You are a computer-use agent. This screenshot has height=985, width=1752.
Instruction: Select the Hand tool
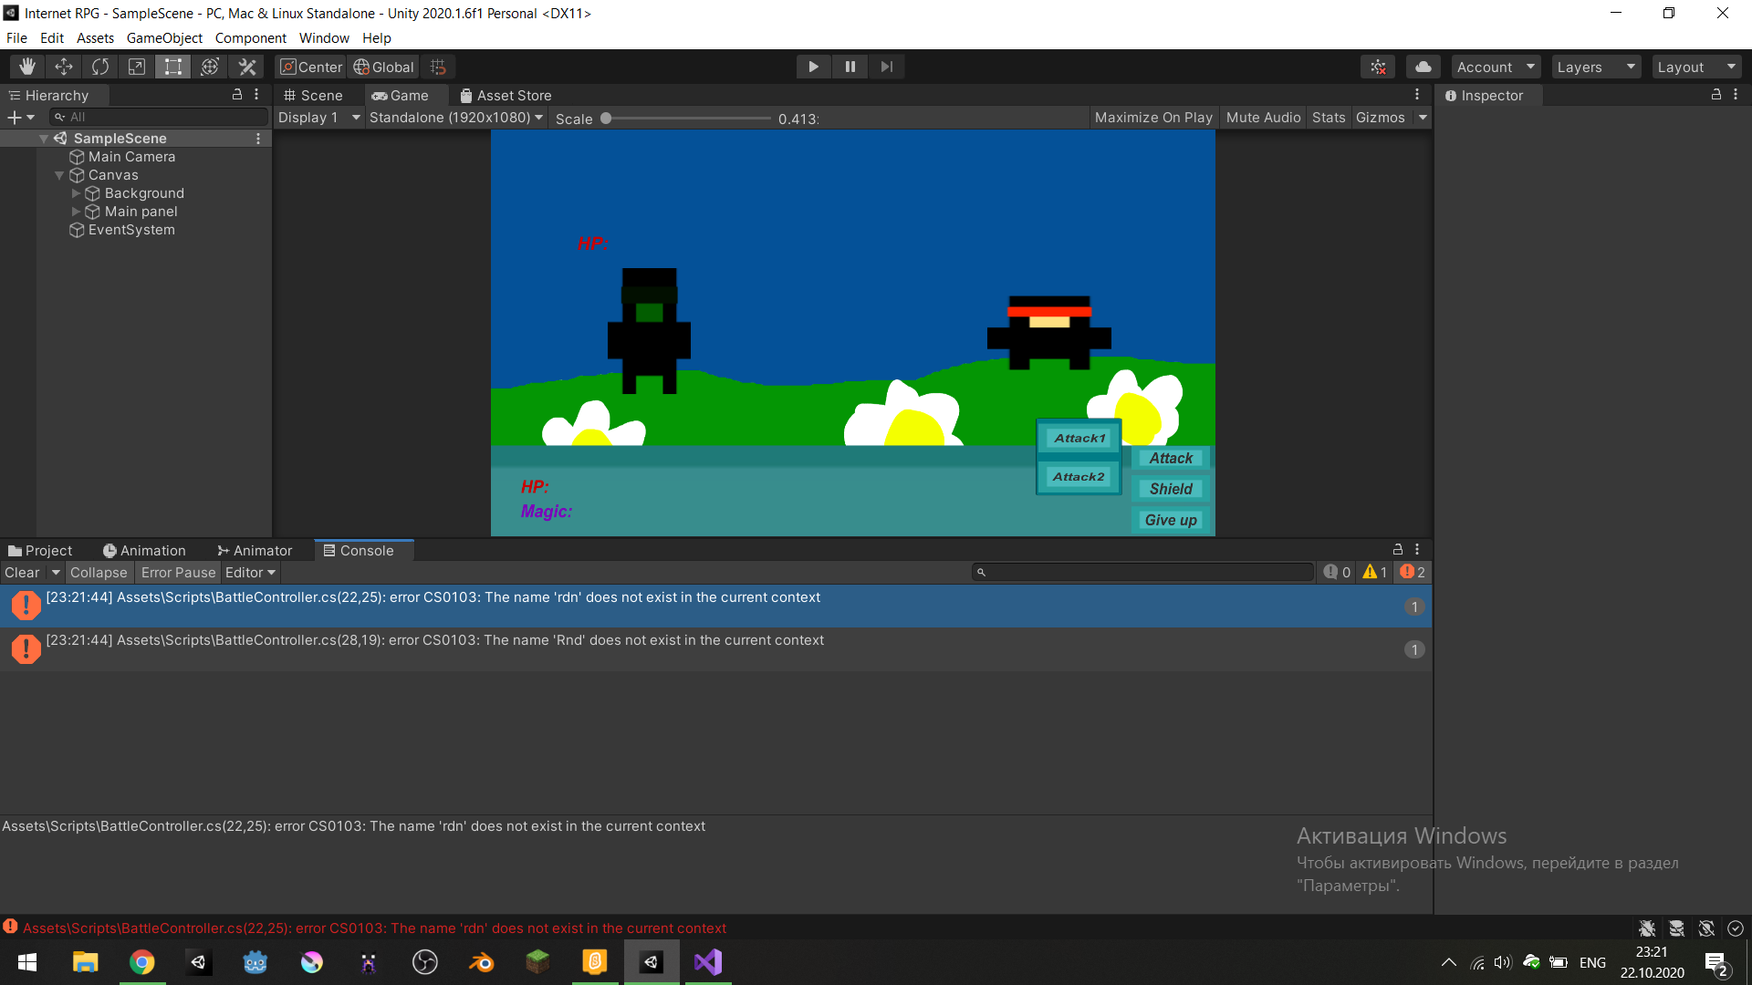click(x=27, y=67)
